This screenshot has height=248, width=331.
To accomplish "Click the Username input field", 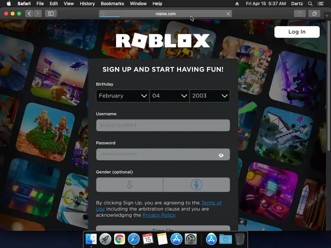I will [x=163, y=125].
